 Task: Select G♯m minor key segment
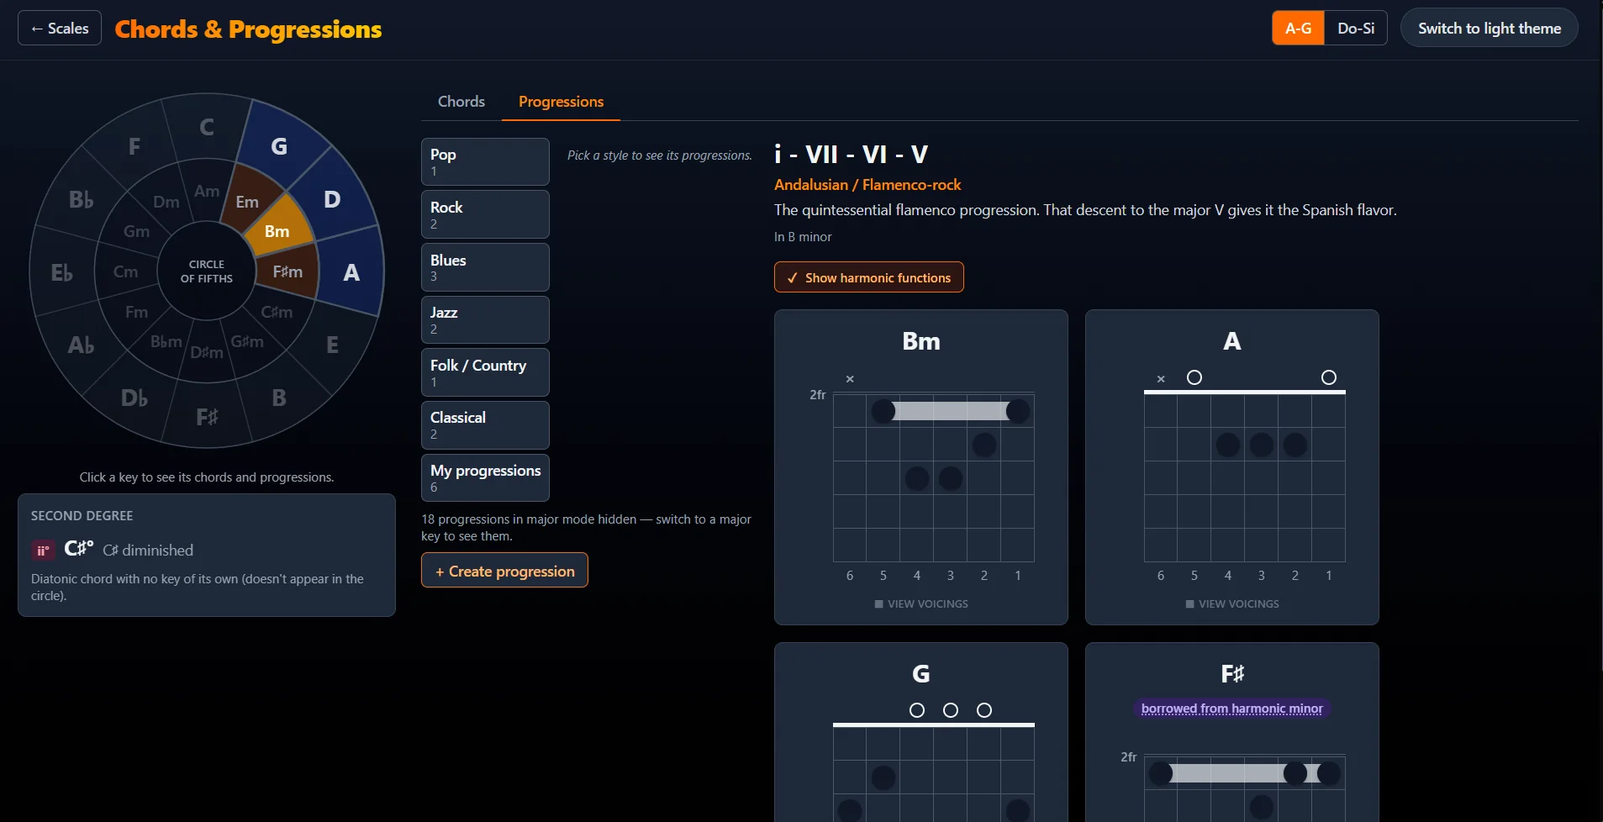pyautogui.click(x=247, y=341)
